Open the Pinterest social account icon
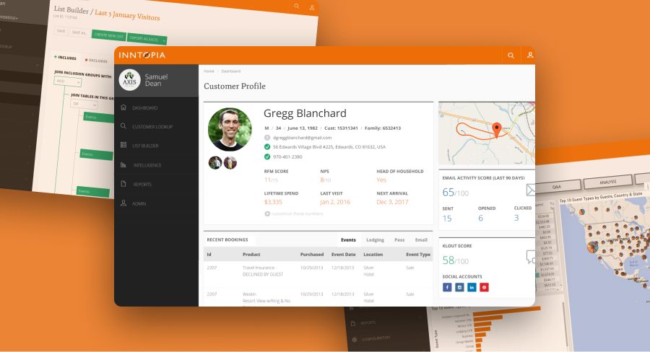 484,287
